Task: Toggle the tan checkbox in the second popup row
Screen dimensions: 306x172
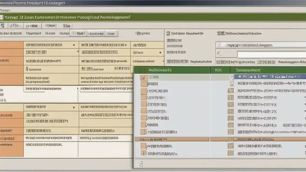Action: [x=144, y=84]
